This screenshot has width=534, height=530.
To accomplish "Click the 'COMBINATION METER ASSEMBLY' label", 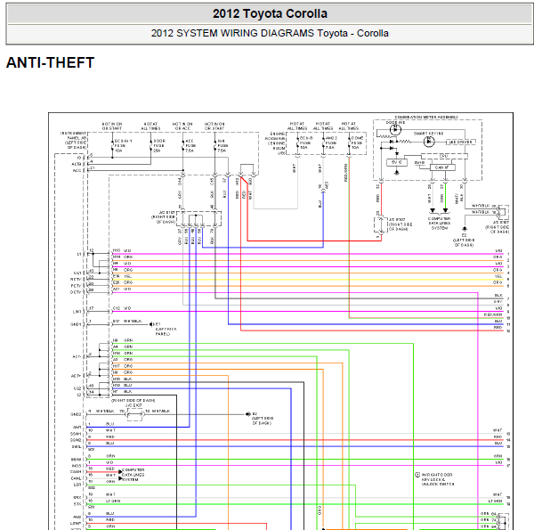I will point(426,117).
